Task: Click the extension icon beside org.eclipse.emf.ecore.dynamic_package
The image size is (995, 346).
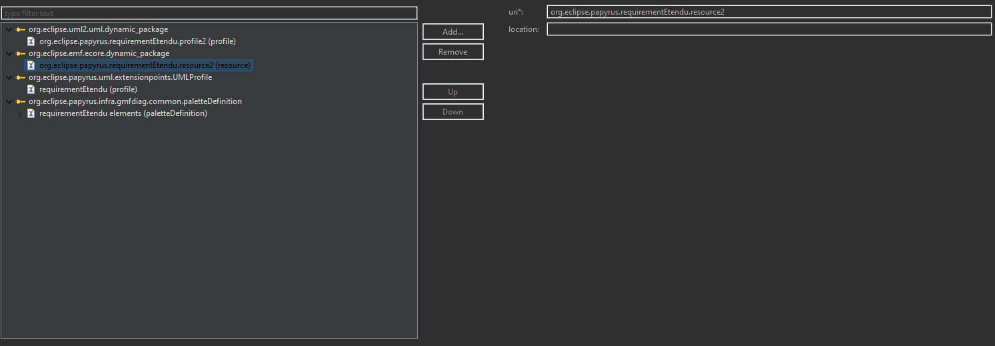Action: (21, 53)
